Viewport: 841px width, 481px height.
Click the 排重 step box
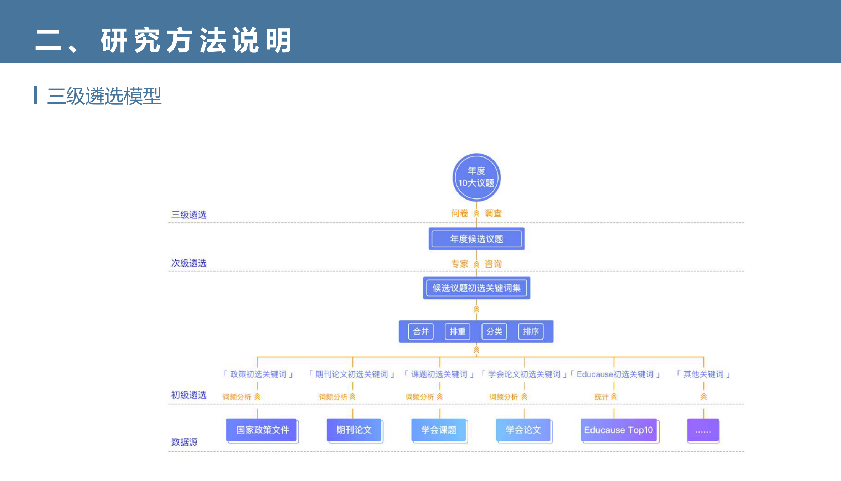(x=458, y=332)
